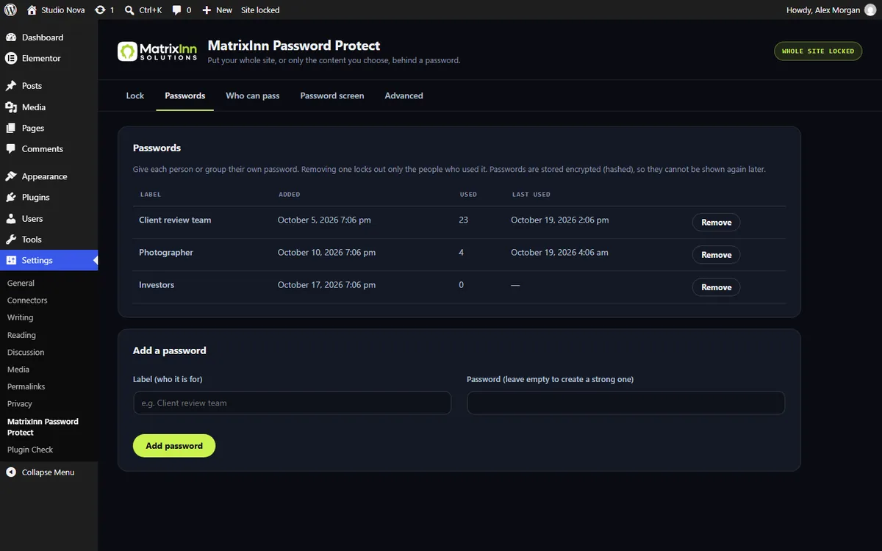
Task: Click the Investors label in table
Action: click(157, 285)
